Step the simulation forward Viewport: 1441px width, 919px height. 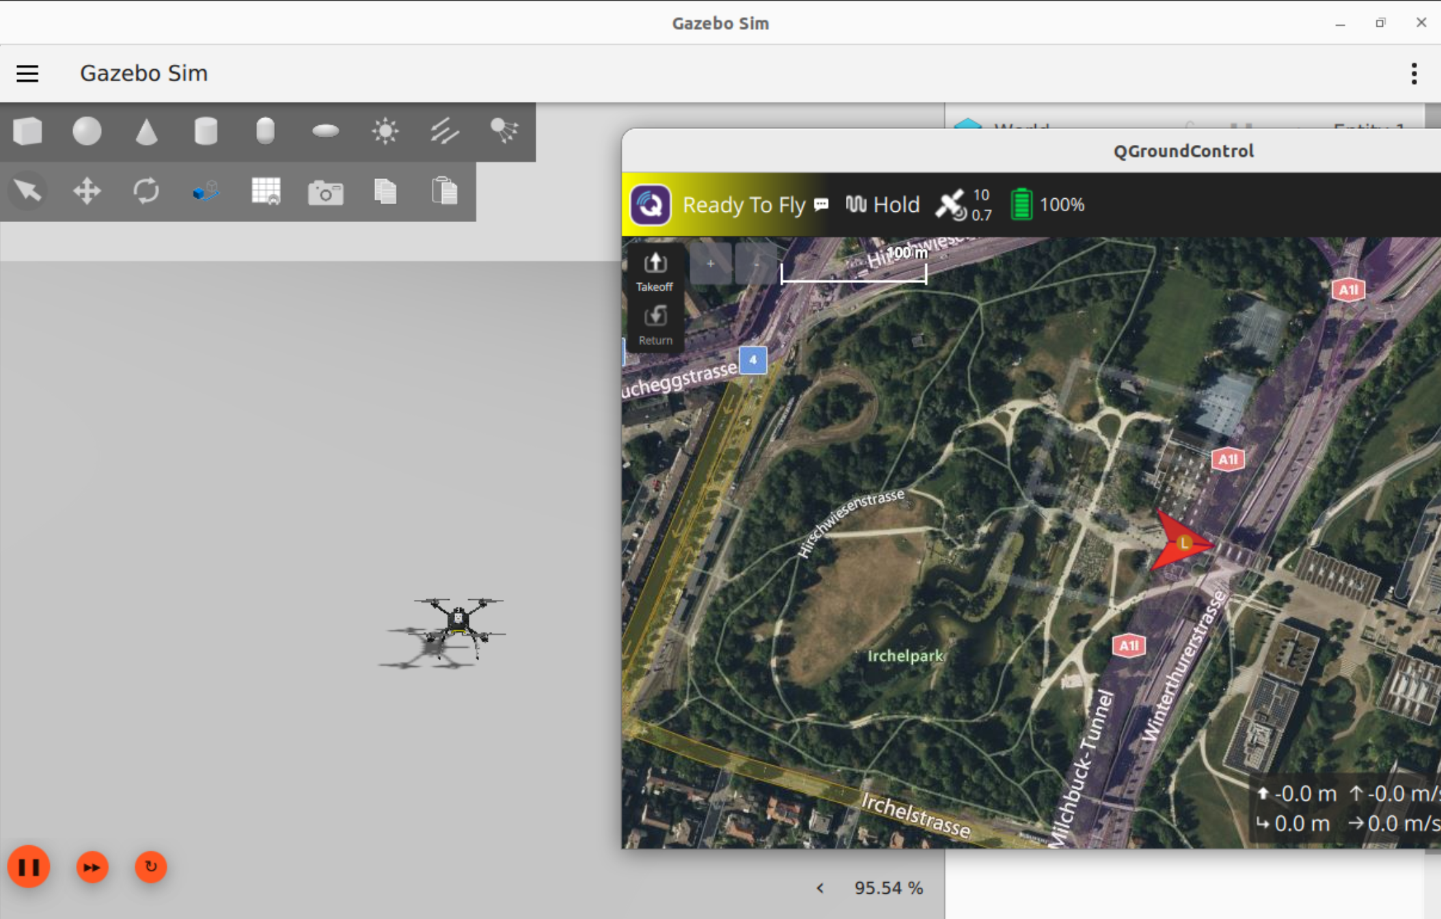[x=92, y=867]
